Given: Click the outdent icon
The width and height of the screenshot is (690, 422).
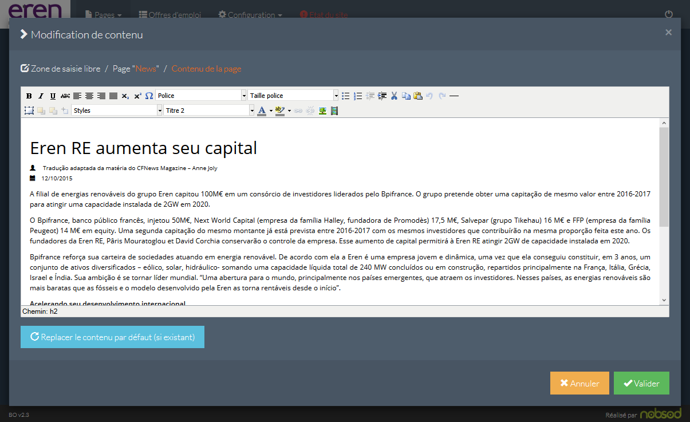Looking at the screenshot, I should (370, 96).
